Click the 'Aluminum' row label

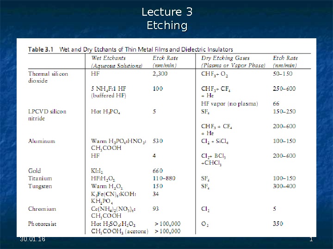tap(42, 141)
